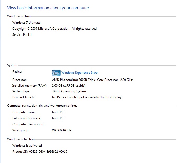This screenshot has width=178, height=163.
Task: Select the WORKGROUP value
Action: click(62, 130)
